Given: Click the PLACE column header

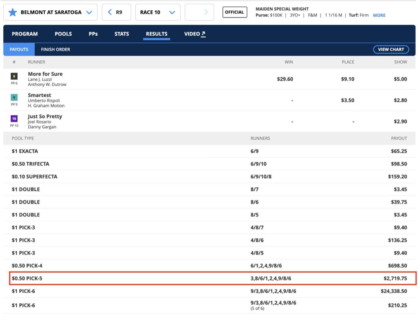Looking at the screenshot, I should (348, 62).
